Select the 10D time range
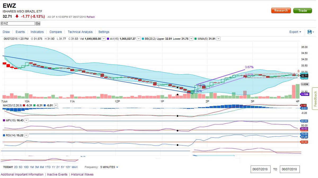The image size is (318, 178). tap(26, 167)
